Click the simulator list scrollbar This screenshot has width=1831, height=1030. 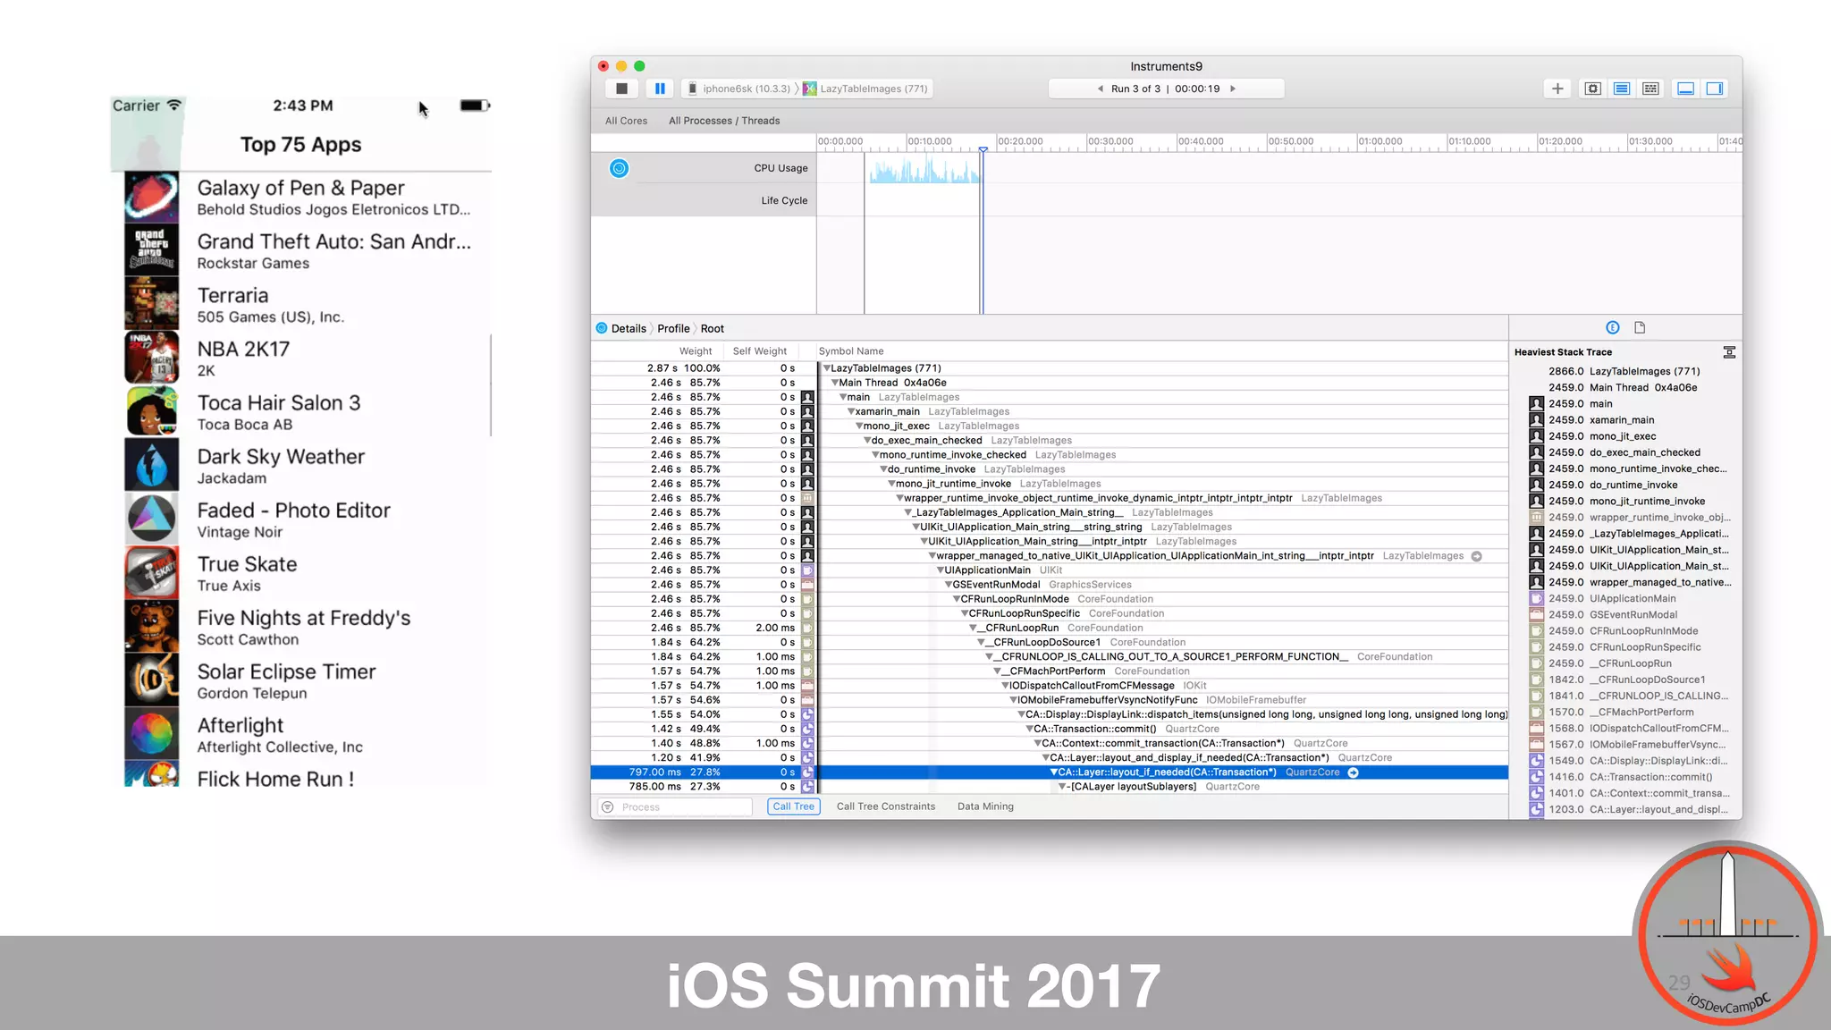click(x=491, y=386)
